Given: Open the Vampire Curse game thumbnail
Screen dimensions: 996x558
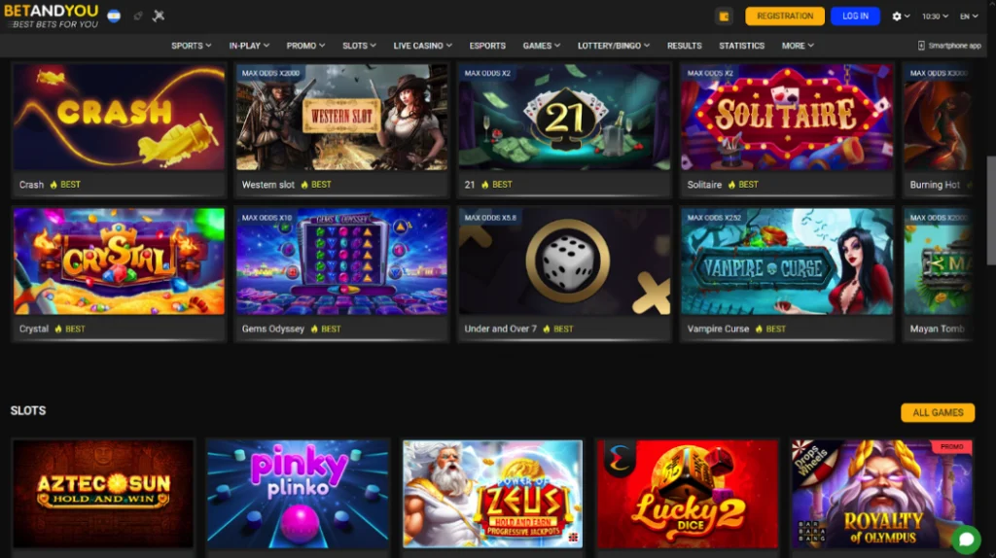Looking at the screenshot, I should click(x=786, y=262).
